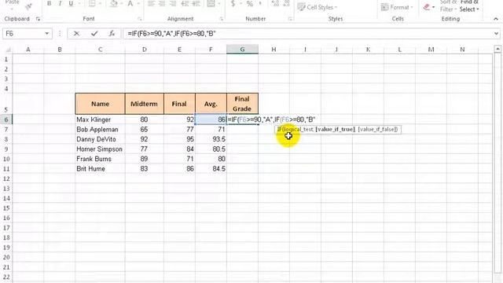
Task: Align text left in Alignment group
Action: coord(151,3)
